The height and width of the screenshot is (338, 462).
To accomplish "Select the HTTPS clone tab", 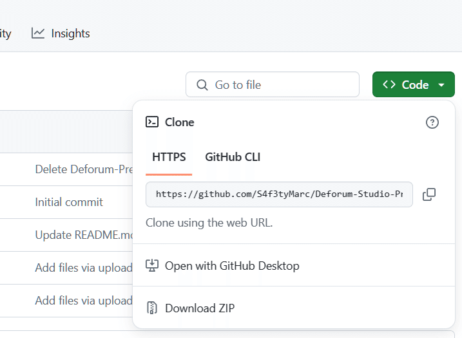I will pos(169,157).
